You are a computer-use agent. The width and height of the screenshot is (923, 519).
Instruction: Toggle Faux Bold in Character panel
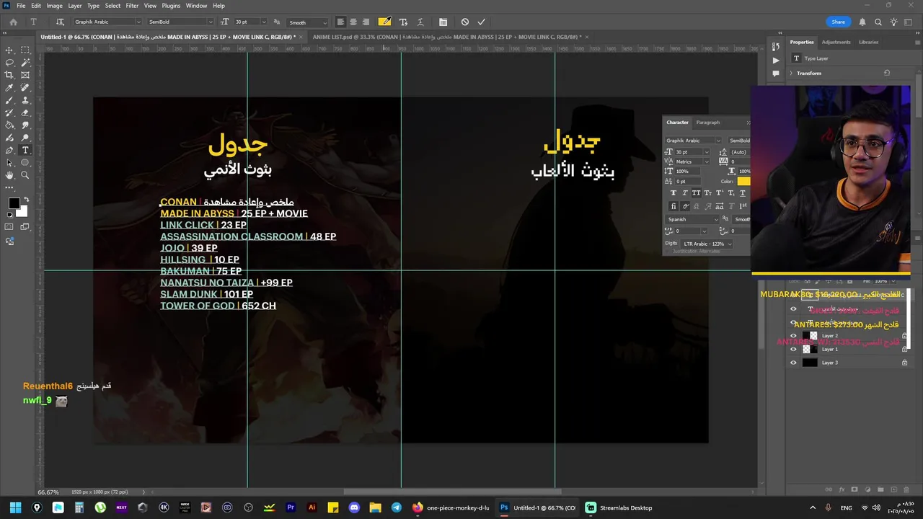[674, 193]
